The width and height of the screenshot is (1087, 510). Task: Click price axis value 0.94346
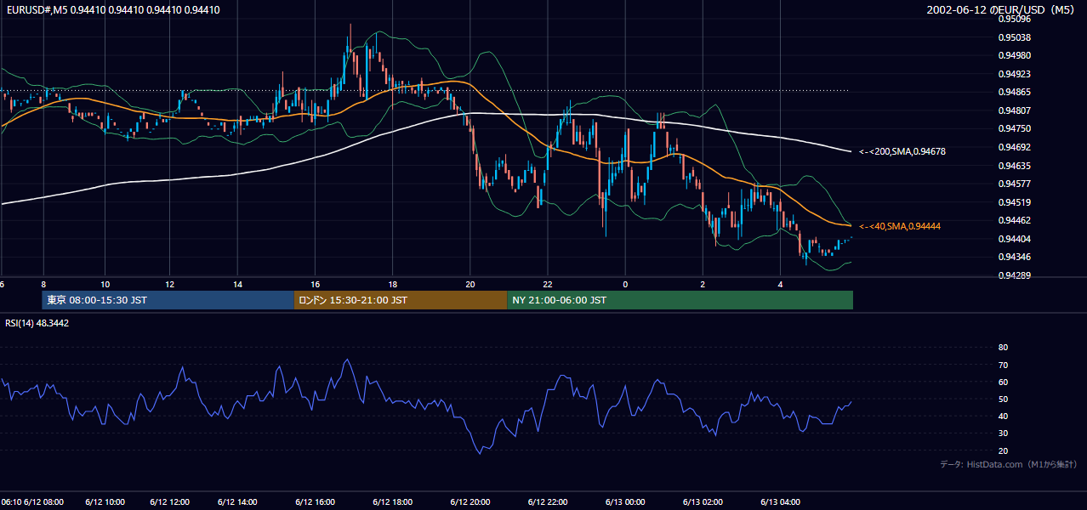pyautogui.click(x=1014, y=257)
